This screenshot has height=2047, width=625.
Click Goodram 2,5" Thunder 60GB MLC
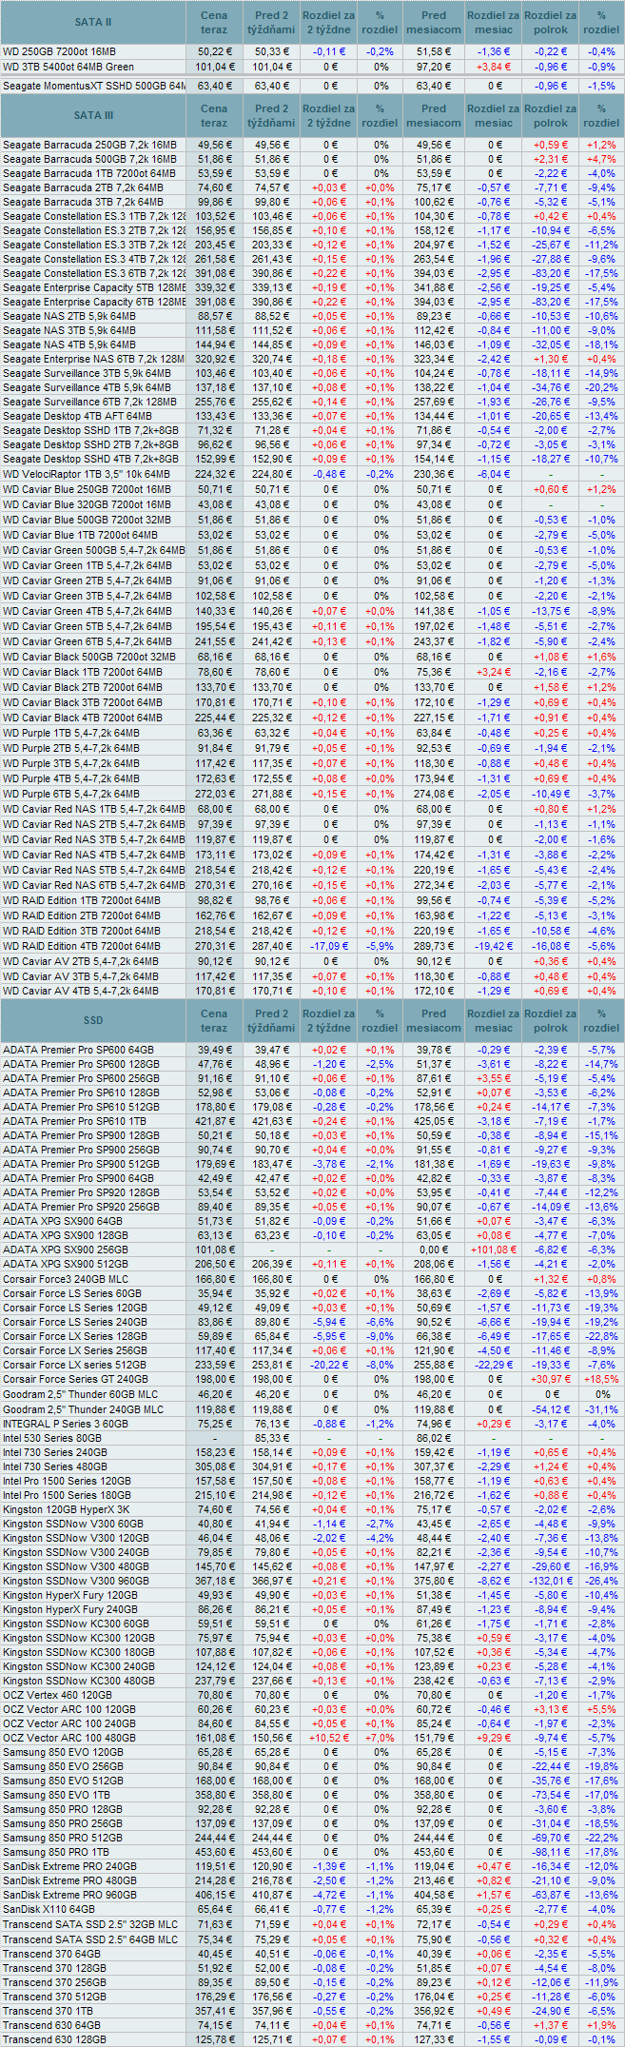[x=81, y=1394]
